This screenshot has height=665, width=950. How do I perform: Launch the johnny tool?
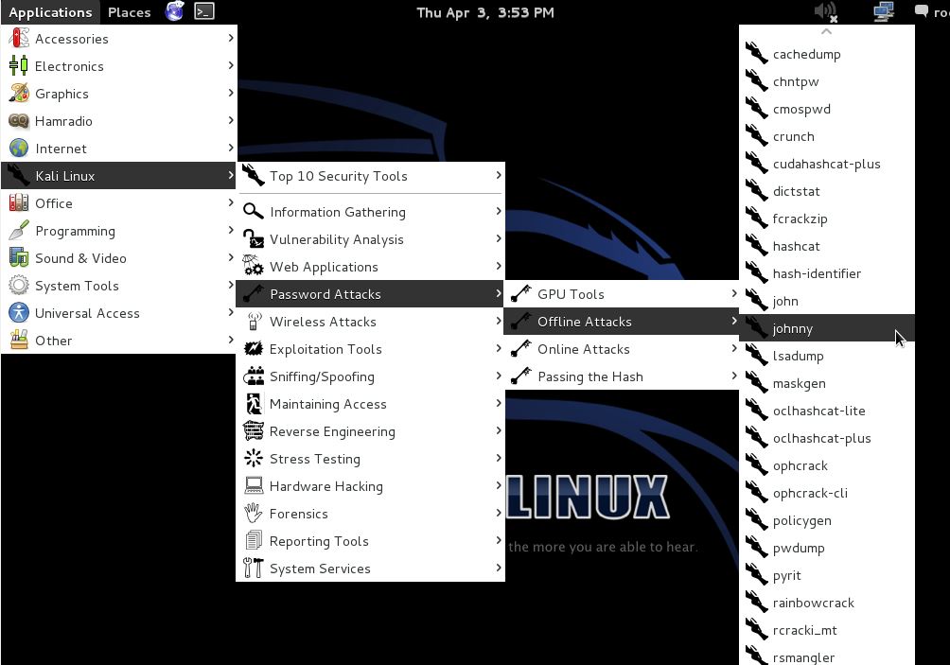(827, 327)
